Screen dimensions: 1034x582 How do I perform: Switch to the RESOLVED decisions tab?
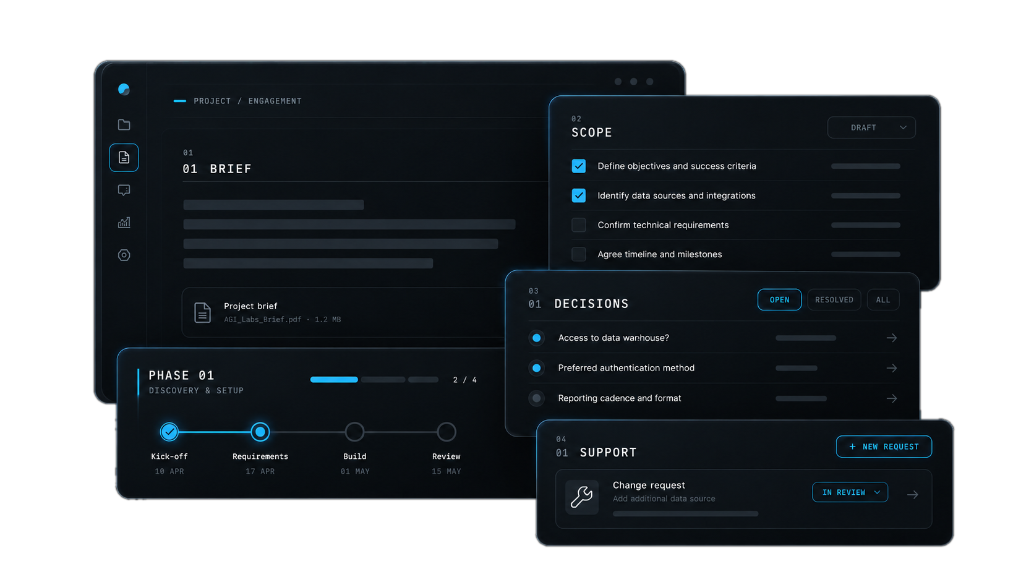pos(834,300)
